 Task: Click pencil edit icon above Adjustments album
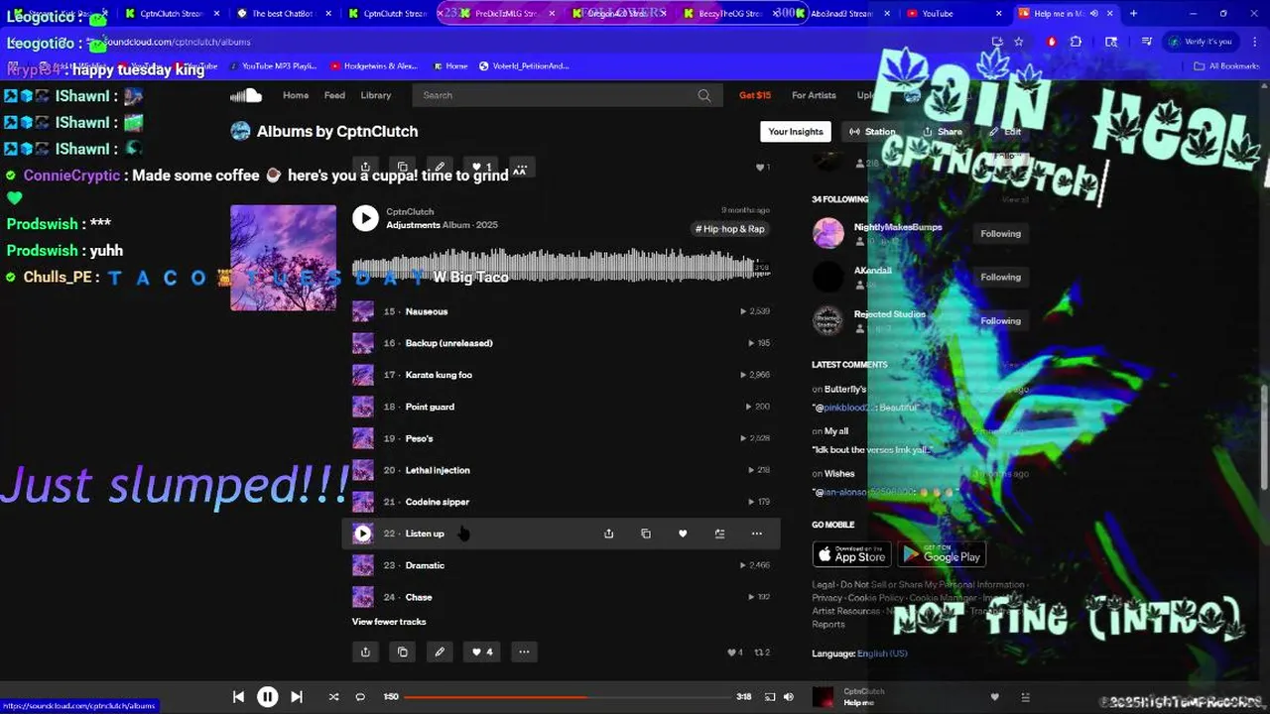coord(440,167)
